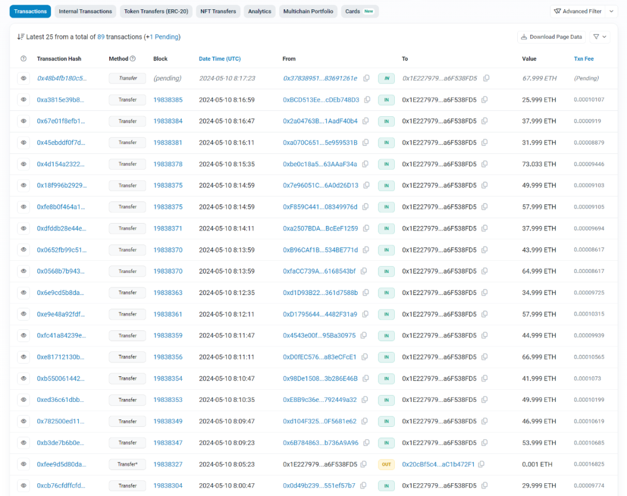Copy the To address in pending transaction row
This screenshot has width=627, height=496.
tap(487, 78)
